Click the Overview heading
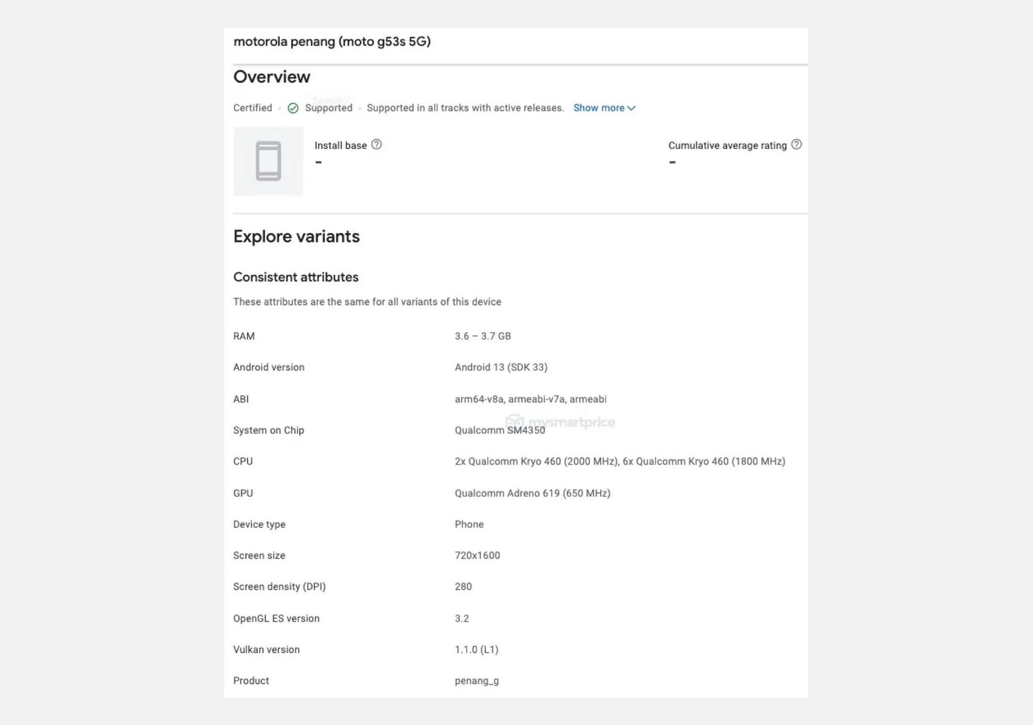 [x=272, y=77]
